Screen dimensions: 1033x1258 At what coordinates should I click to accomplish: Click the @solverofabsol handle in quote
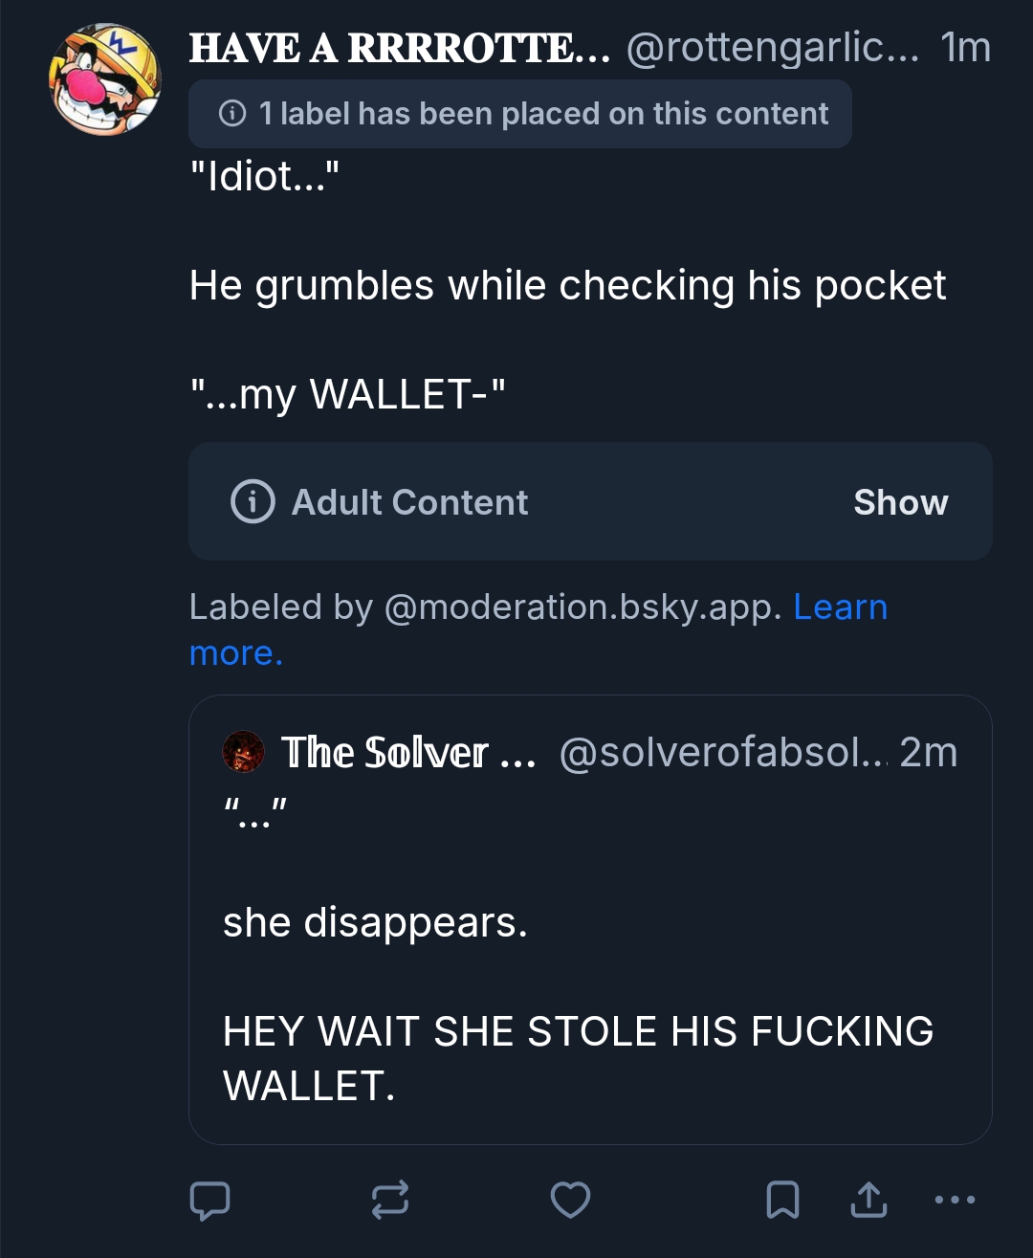[x=722, y=753]
